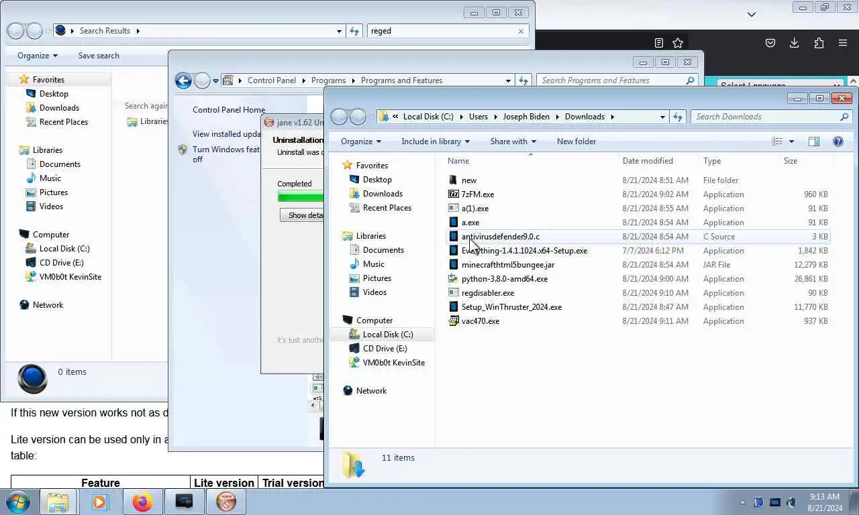Click the Windows Start orb

click(18, 502)
